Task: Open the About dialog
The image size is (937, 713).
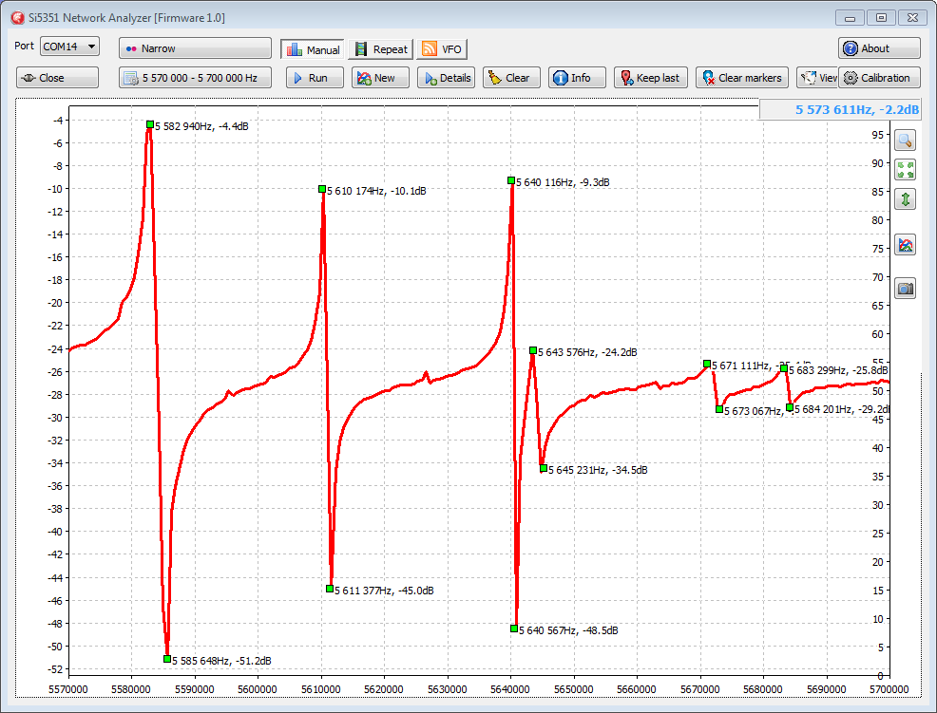Action: tap(879, 48)
